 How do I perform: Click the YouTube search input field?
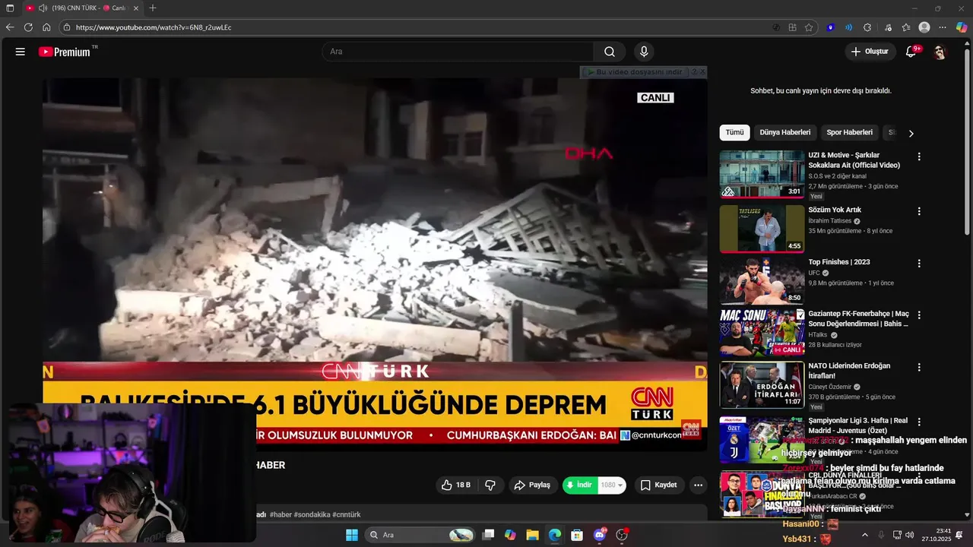click(458, 52)
